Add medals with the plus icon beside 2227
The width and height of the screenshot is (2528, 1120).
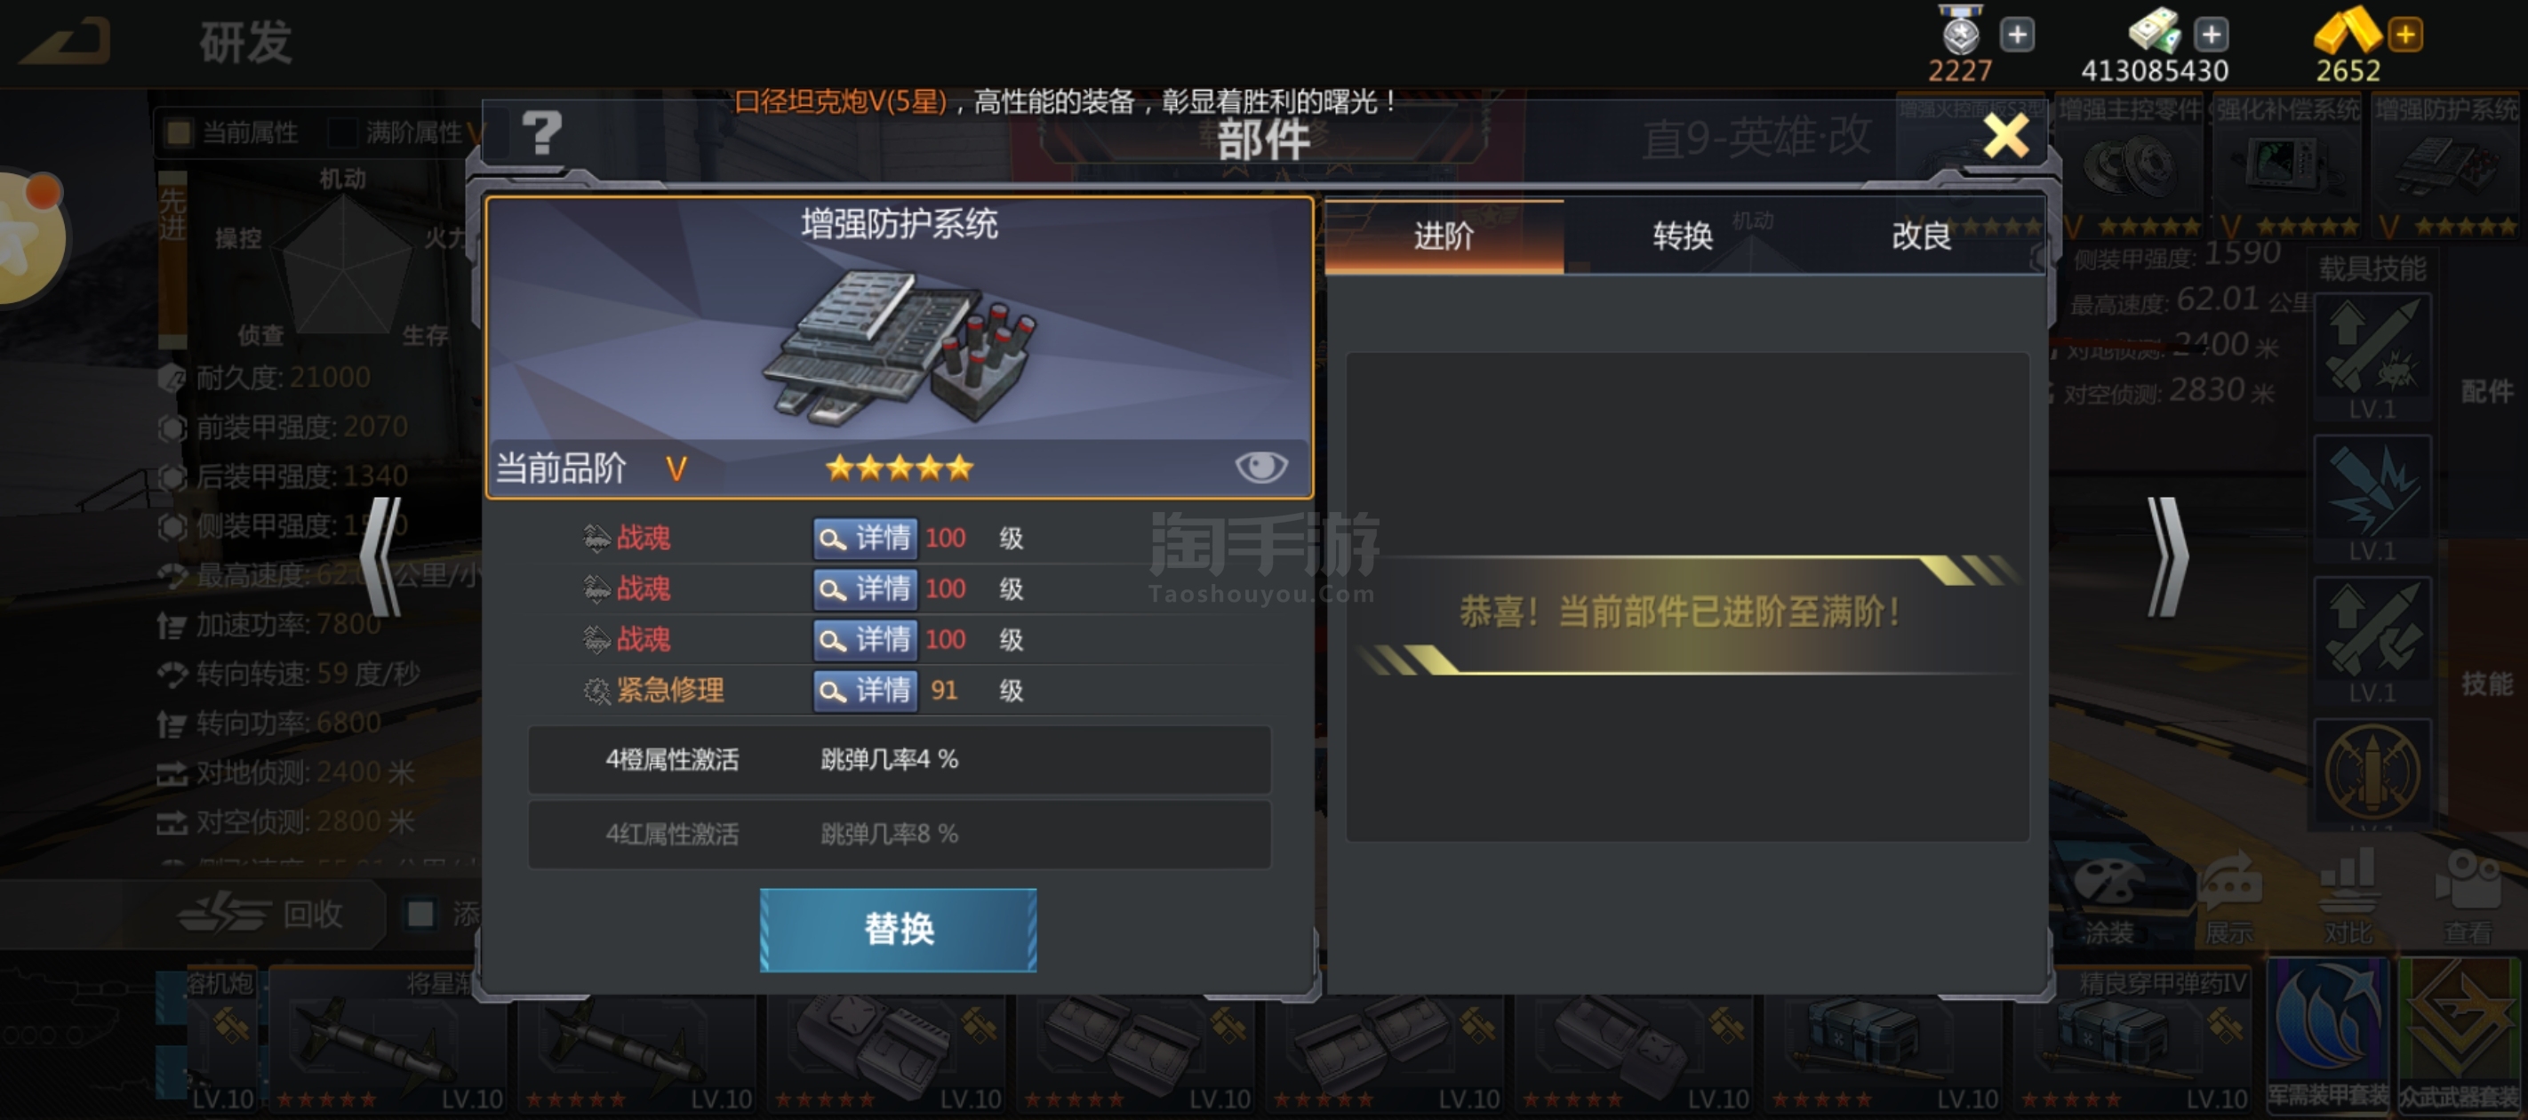coord(2017,36)
